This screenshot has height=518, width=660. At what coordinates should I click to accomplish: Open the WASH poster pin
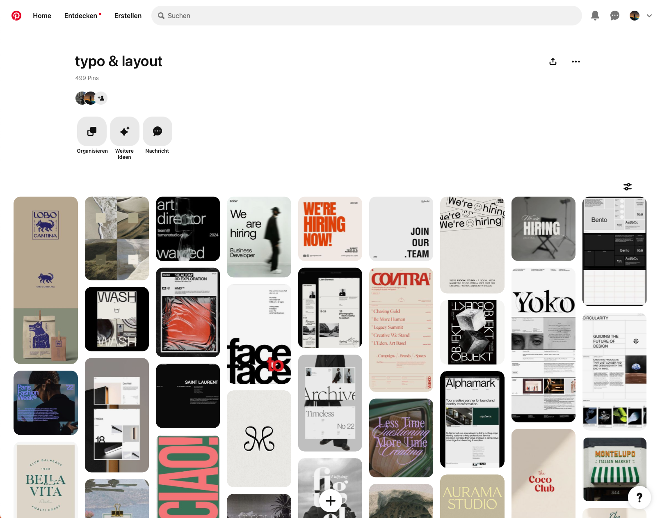click(x=117, y=319)
